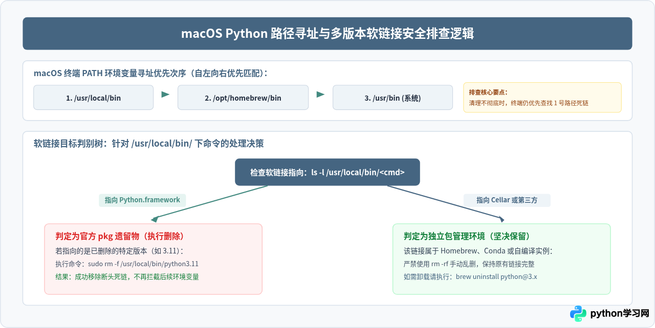The height and width of the screenshot is (328, 655).
Task: Click the warning line '严禁使用 rm -rf 手动乱删,保持原有链接完整'
Action: coord(469,264)
